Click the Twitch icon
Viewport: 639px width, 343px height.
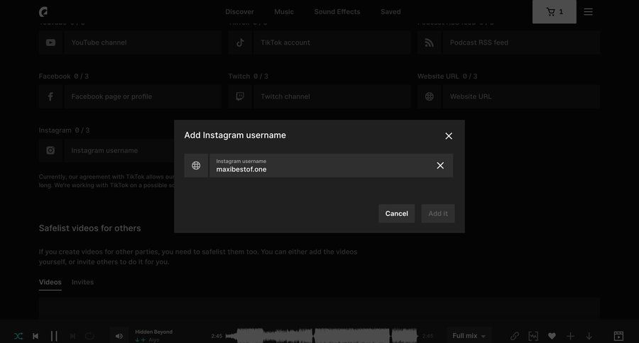240,96
